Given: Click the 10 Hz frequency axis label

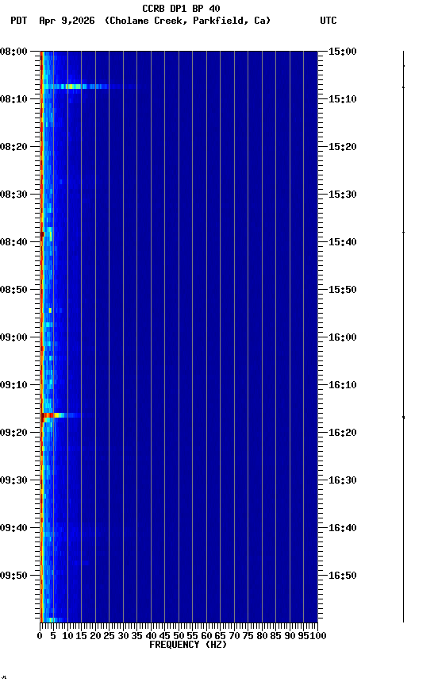Looking at the screenshot, I should (67, 636).
